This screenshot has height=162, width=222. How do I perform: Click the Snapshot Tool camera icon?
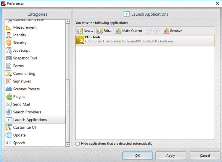pos(9,58)
